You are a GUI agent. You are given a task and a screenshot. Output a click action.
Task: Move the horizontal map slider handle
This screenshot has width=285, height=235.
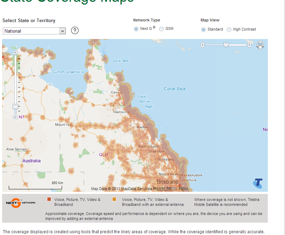click(x=226, y=45)
